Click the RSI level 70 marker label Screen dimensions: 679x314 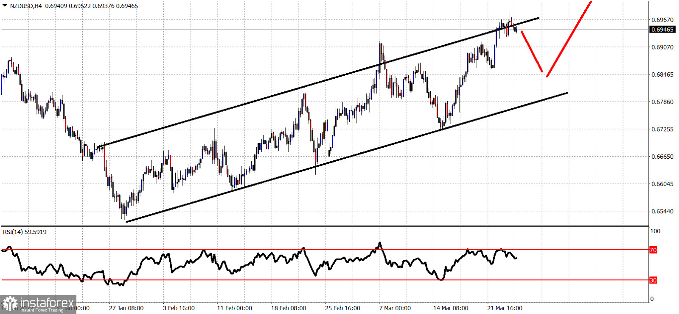point(653,250)
